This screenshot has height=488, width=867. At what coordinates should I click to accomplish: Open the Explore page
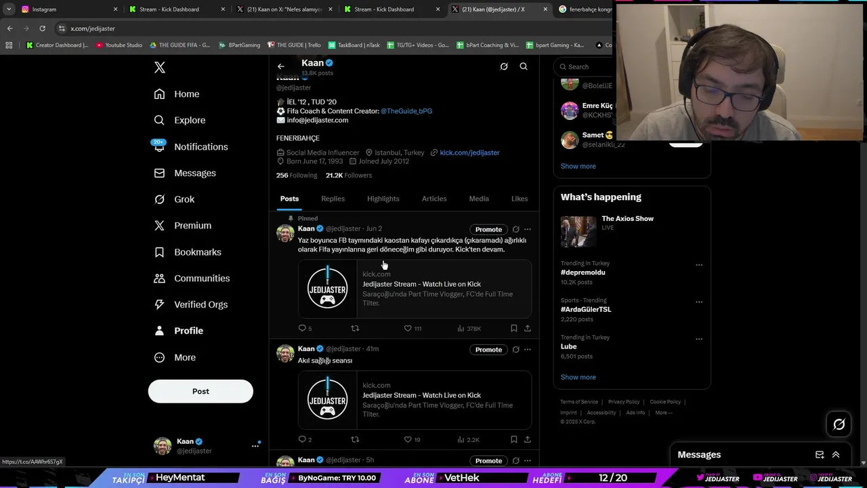click(179, 120)
